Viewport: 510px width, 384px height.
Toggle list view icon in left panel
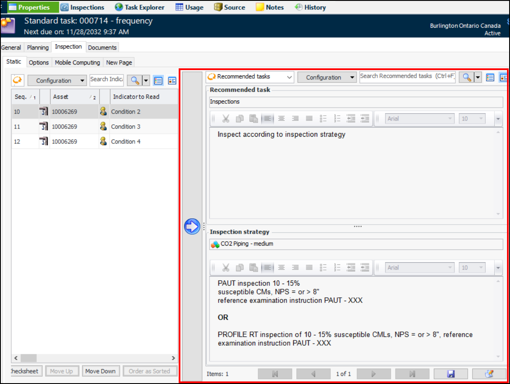point(158,80)
